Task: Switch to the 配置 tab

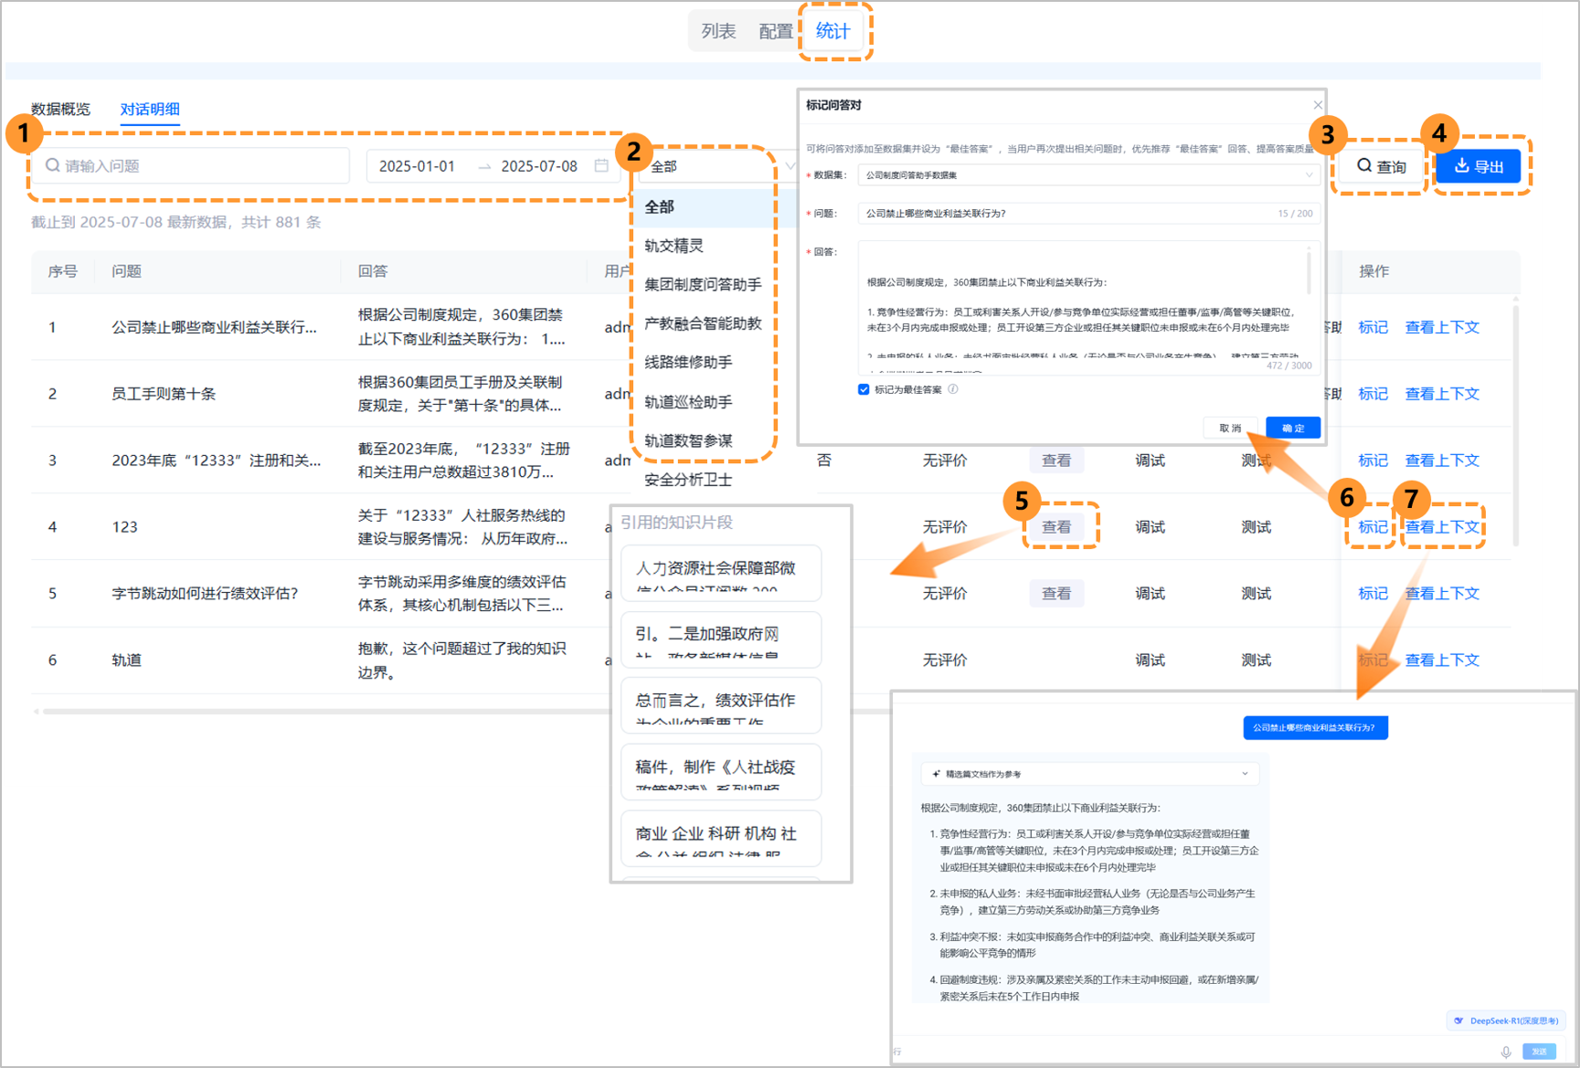Action: [775, 30]
